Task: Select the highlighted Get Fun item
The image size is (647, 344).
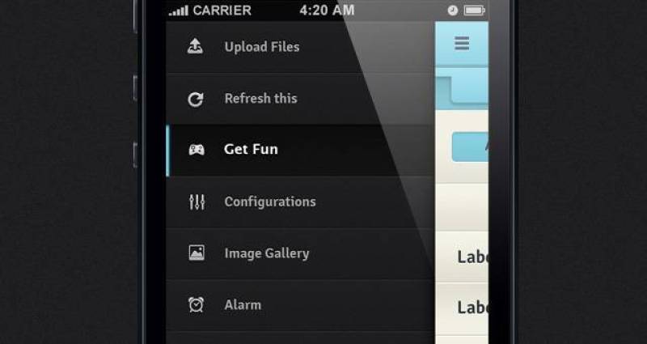Action: coord(251,150)
